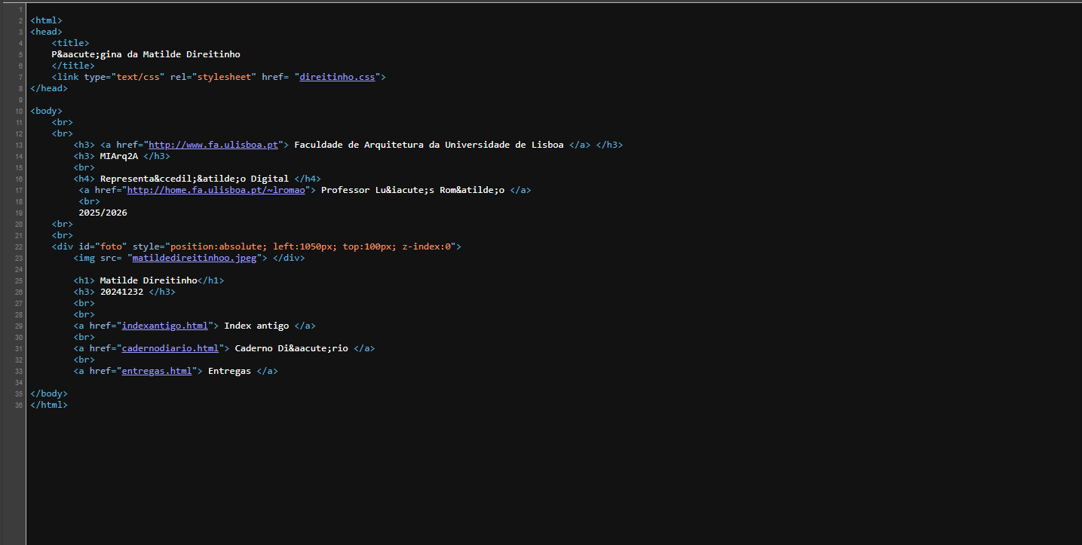Select line number 22 in the gutter
The width and height of the screenshot is (1082, 545).
(x=18, y=246)
